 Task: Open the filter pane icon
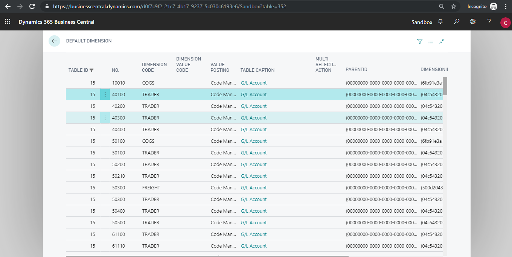tap(420, 41)
